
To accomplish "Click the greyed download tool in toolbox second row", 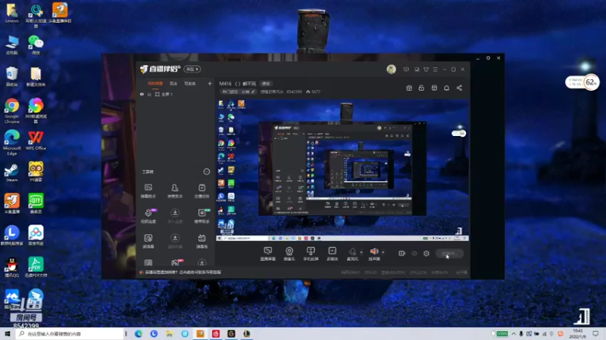I will (175, 216).
